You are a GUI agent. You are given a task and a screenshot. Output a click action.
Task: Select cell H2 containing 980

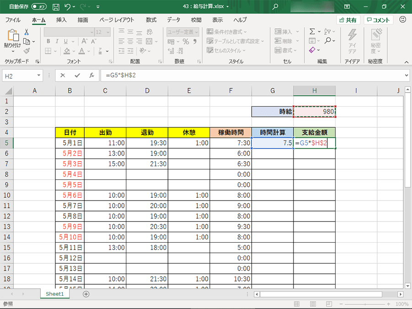click(314, 112)
